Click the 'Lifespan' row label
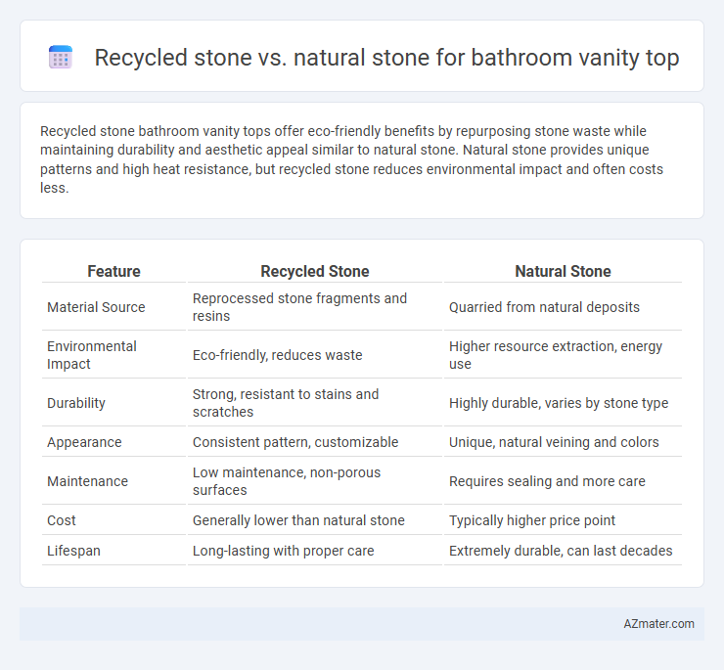724x670 pixels. 73,551
